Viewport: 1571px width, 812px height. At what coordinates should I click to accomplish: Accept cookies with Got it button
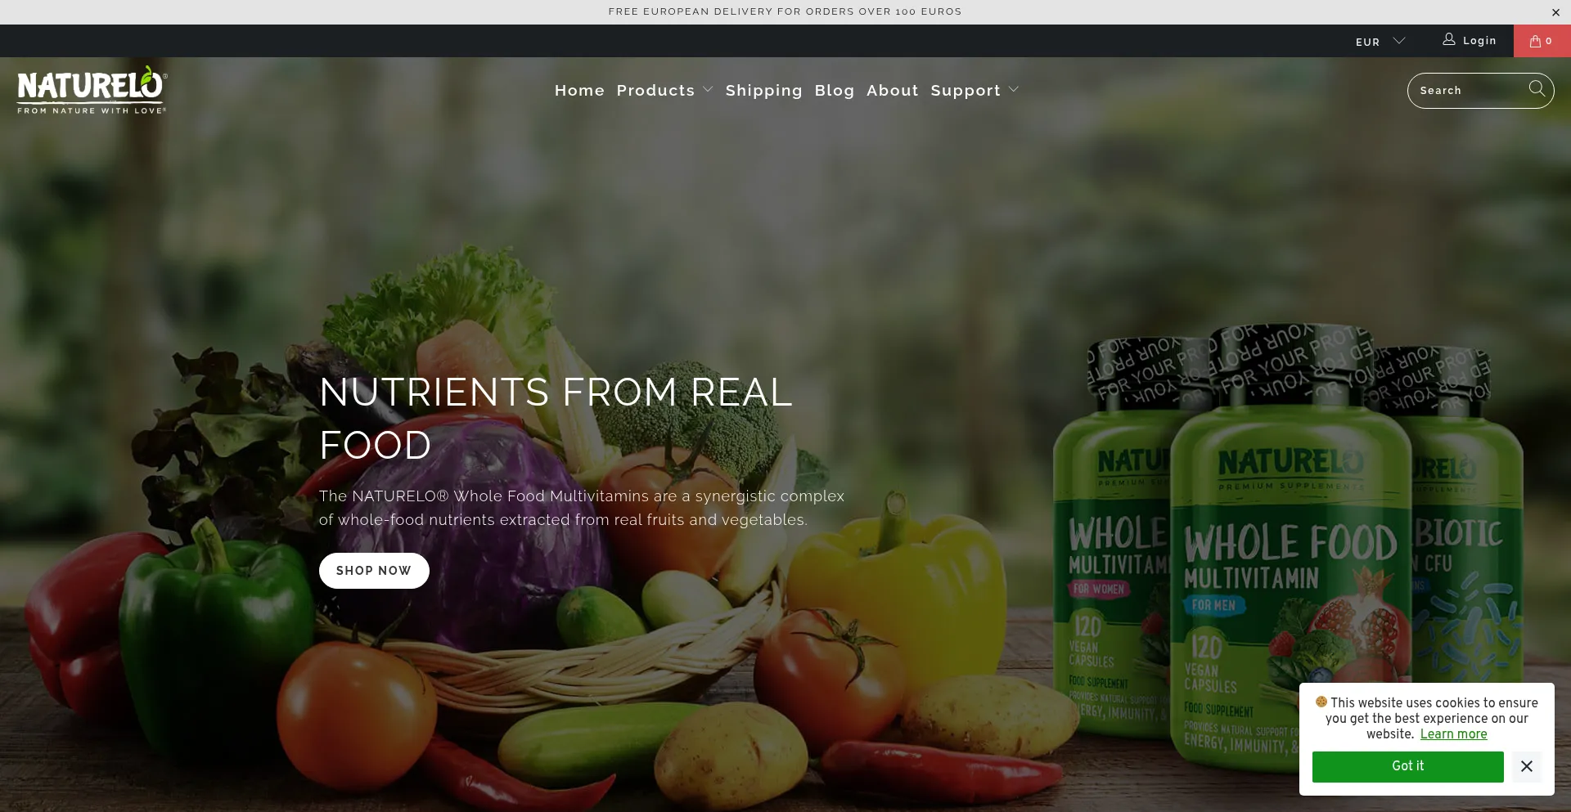coord(1408,766)
